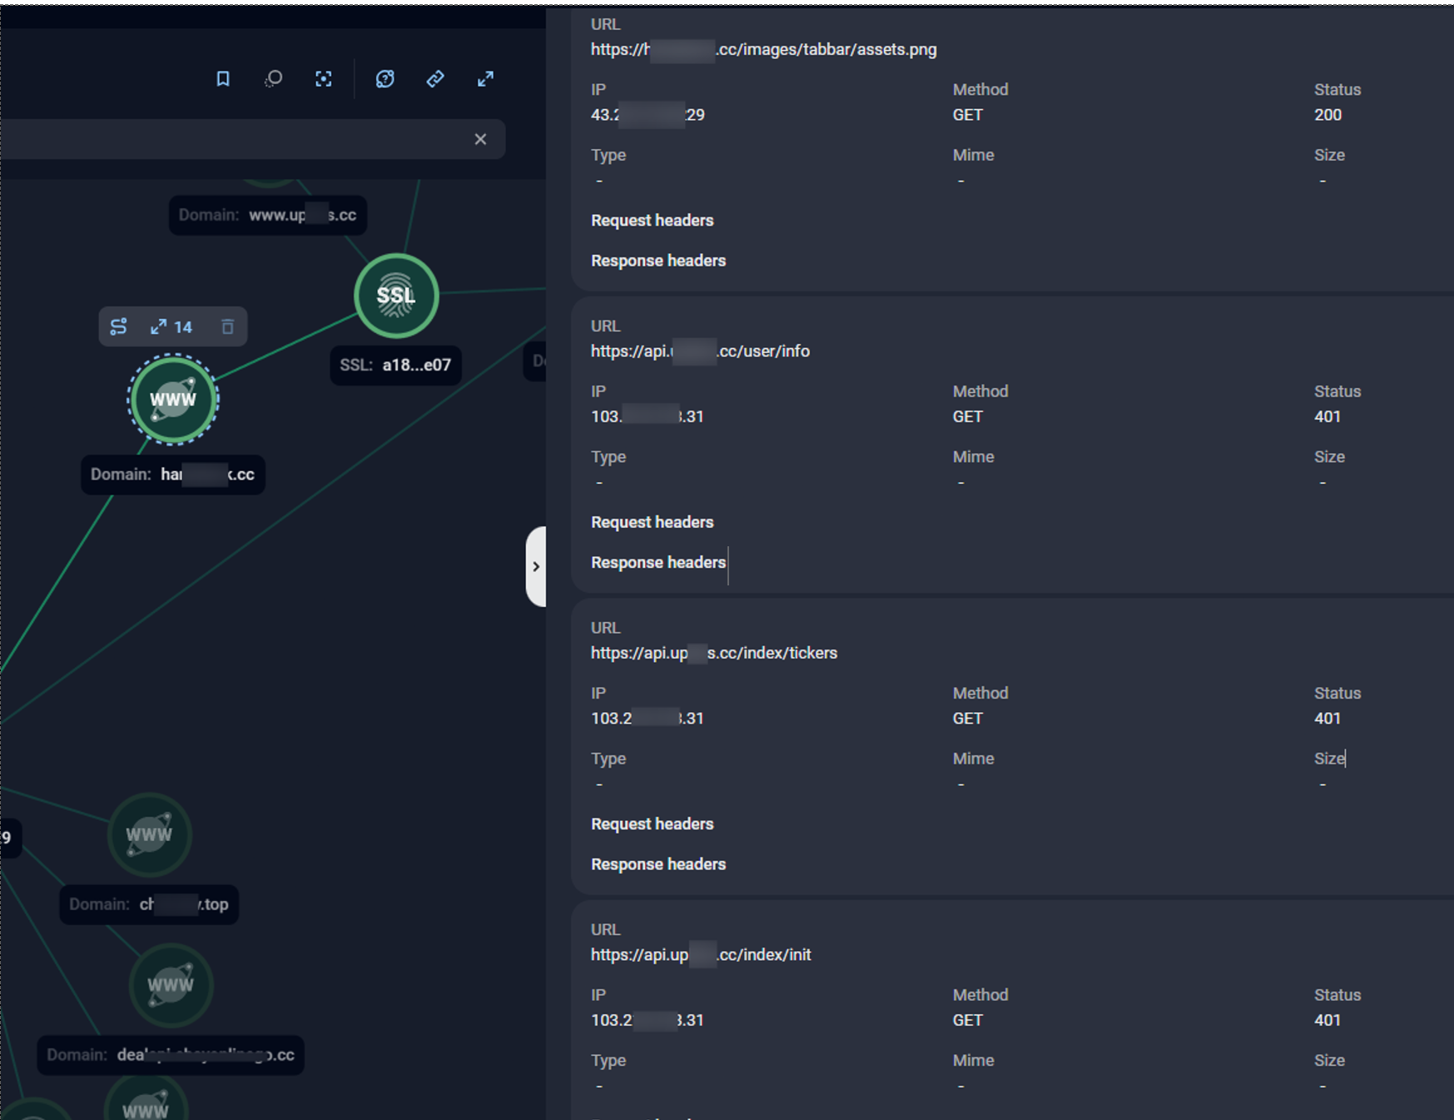Click the planet help icon in toolbar

385,79
